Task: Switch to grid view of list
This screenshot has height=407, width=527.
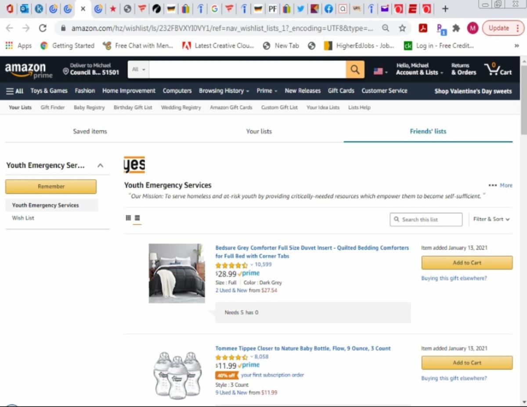Action: pos(128,218)
